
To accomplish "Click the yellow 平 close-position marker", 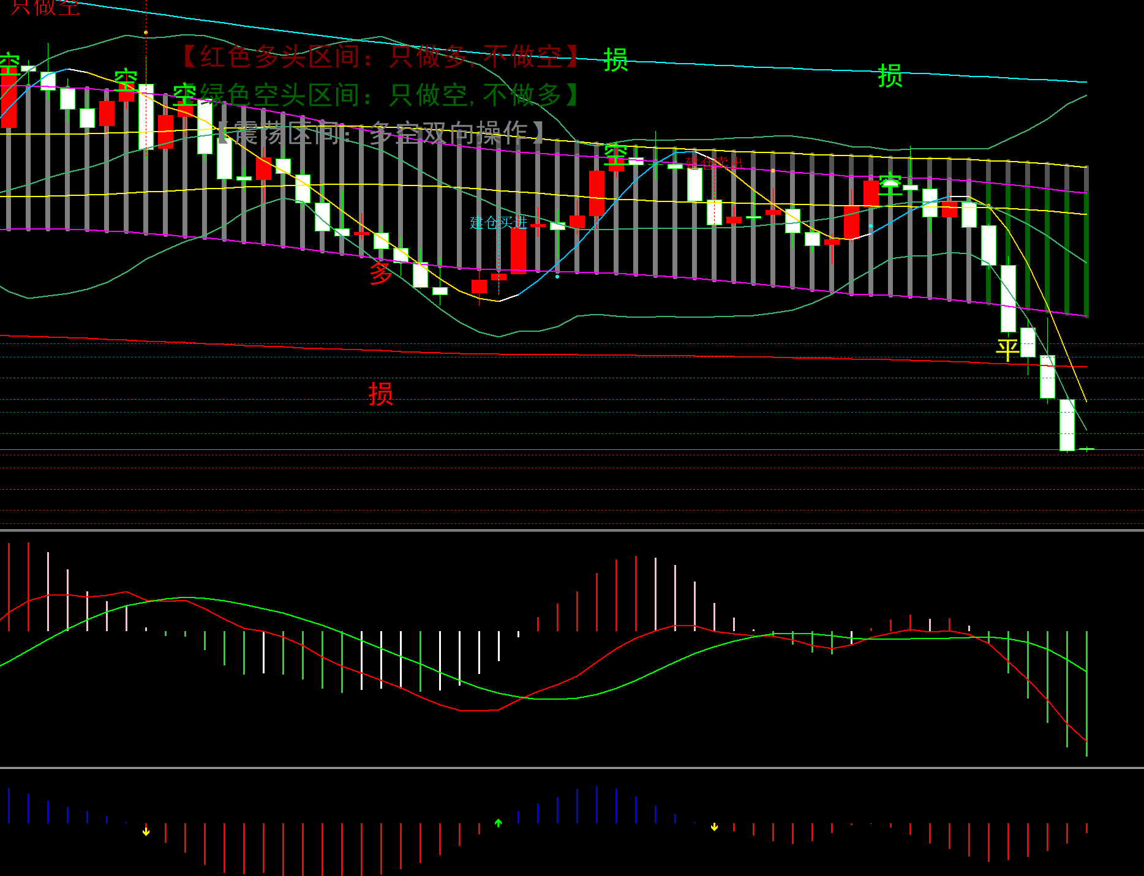I will 1008,350.
